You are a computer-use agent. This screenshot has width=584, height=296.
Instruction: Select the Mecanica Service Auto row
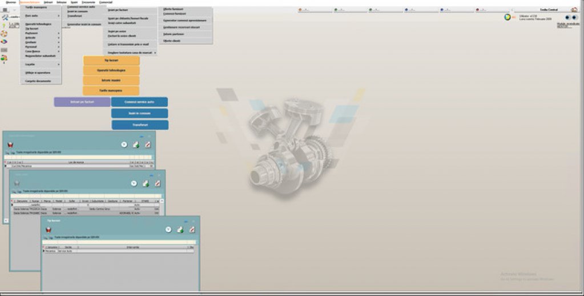[x=118, y=251]
